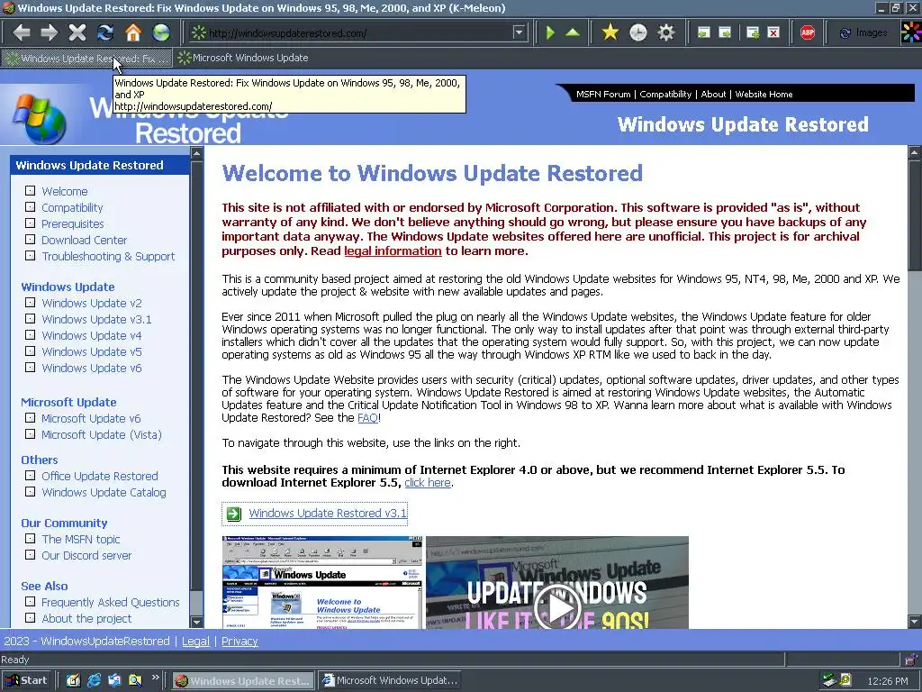Open MSFN Forum in the header menu
The width and height of the screenshot is (922, 692).
(602, 94)
